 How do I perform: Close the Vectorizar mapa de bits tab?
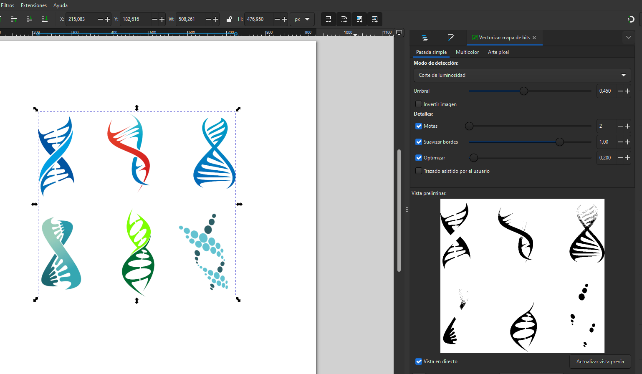(x=534, y=38)
